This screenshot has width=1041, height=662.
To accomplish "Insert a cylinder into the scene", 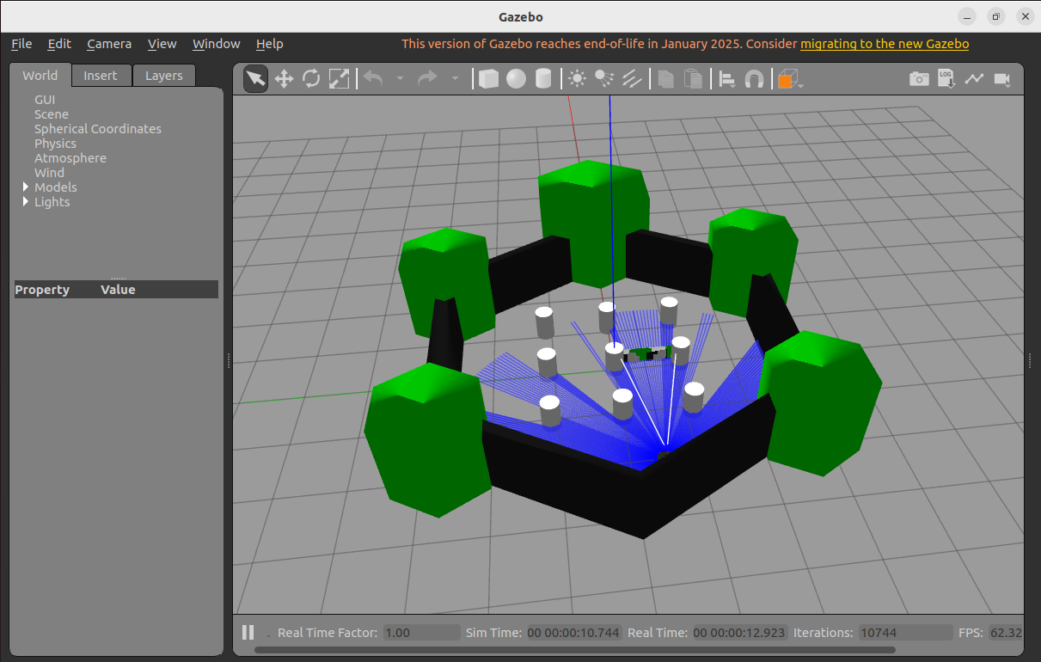I will click(543, 78).
